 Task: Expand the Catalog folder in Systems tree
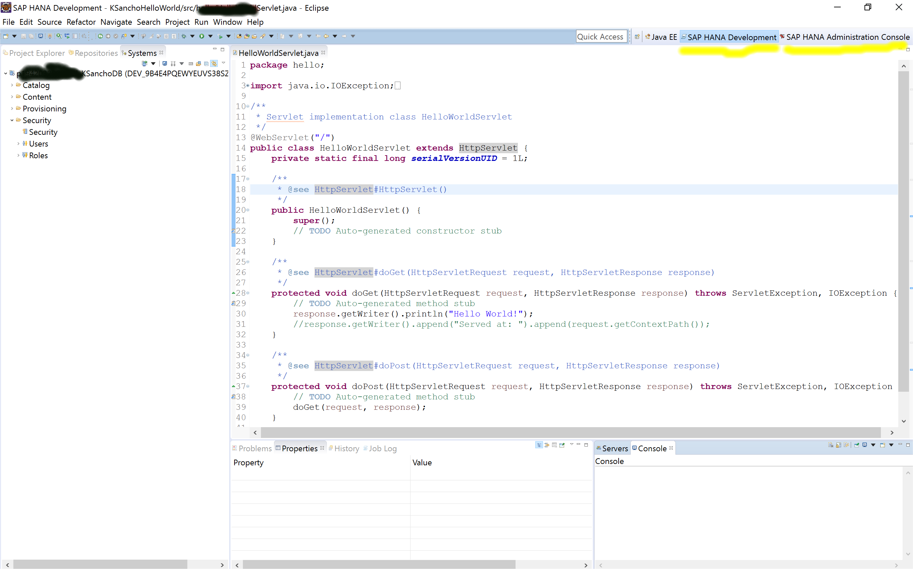coord(12,85)
